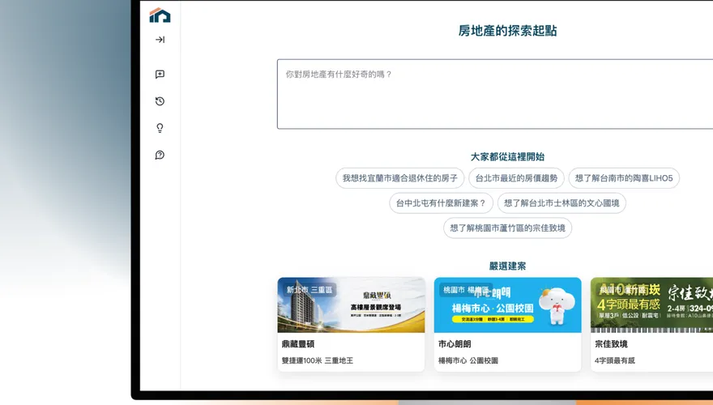This screenshot has width=713, height=405.
Task: Focus the 你對房地產有什麼好奇的嗎 input box
Action: (495, 94)
